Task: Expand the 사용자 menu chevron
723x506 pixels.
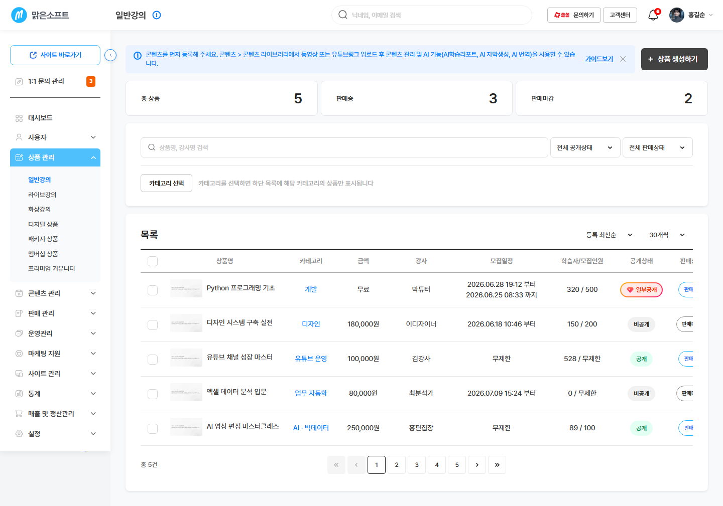Action: 93,137
